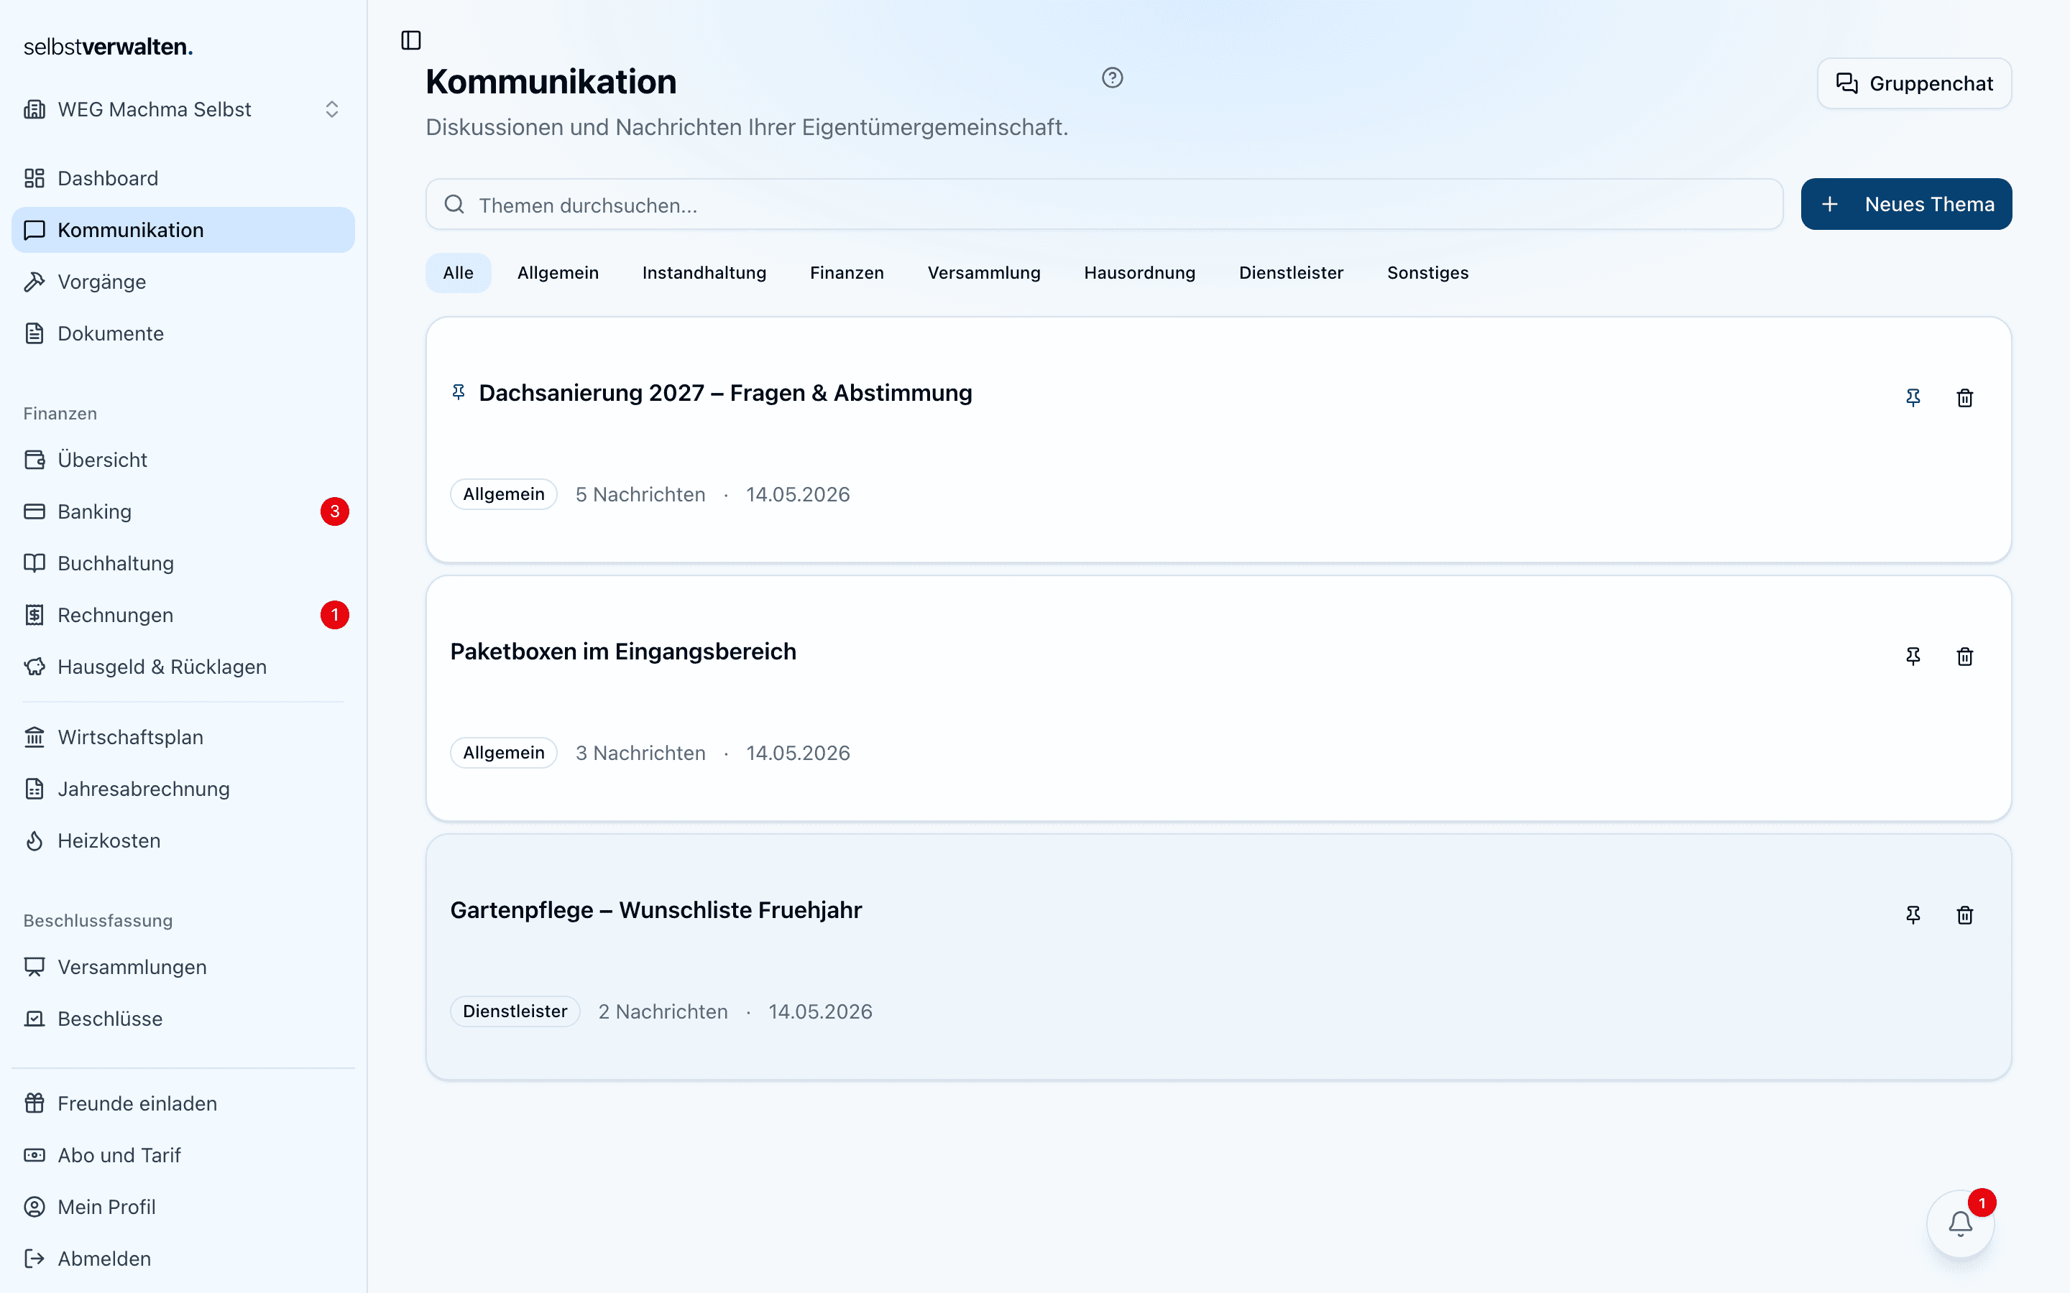The image size is (2070, 1293).
Task: Open Buchhaltung in the sidebar
Action: pos(183,564)
